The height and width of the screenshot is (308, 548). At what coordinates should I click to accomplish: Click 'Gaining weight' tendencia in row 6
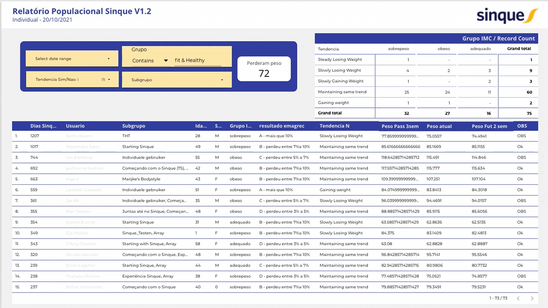pos(335,190)
